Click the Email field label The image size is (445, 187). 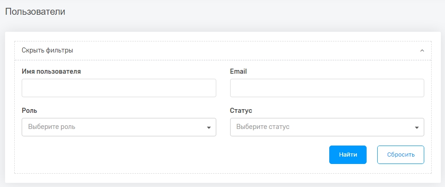pos(238,71)
